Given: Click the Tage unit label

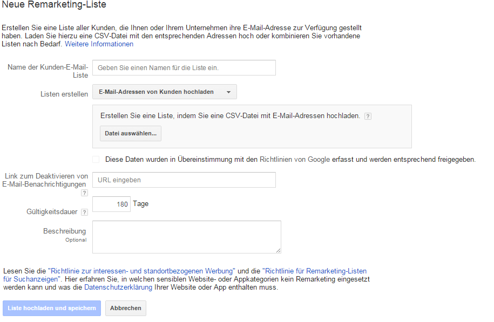Looking at the screenshot, I should pos(140,204).
